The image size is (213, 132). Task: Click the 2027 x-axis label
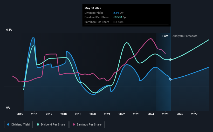194,114
